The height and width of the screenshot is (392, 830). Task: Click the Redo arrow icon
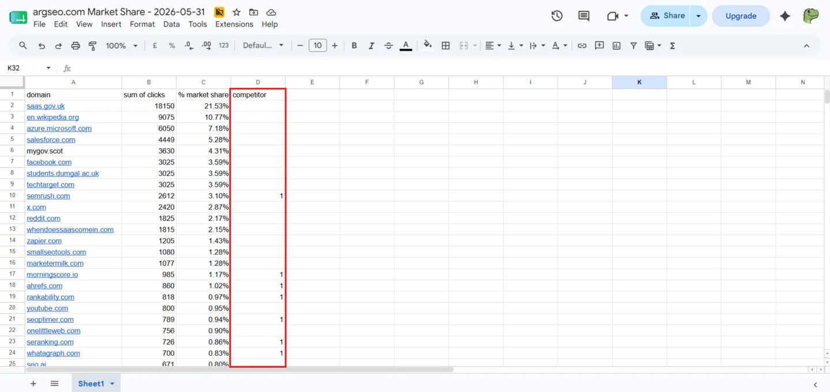tap(58, 46)
